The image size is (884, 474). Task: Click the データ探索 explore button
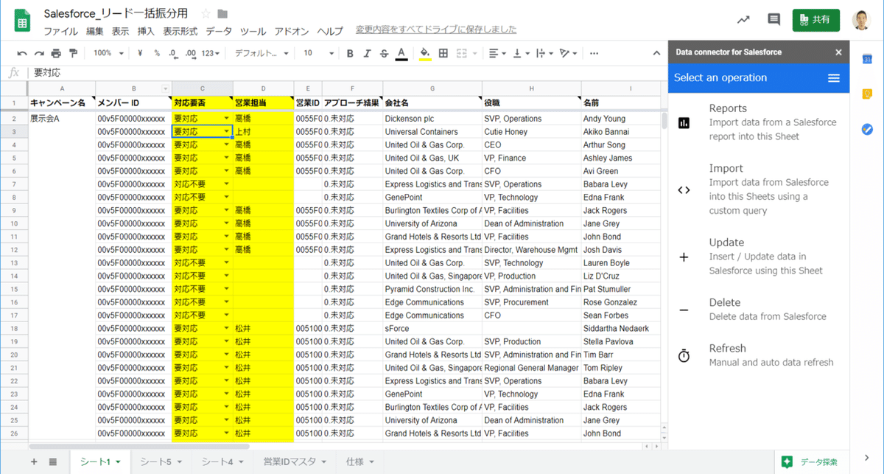(810, 462)
